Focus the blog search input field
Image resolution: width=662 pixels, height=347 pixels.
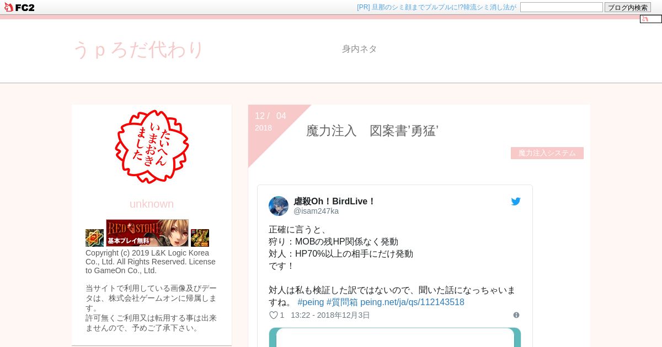pyautogui.click(x=561, y=7)
